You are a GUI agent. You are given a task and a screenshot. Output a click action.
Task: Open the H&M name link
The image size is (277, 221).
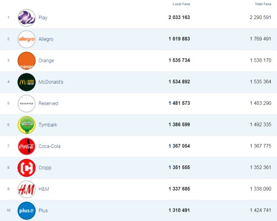pos(44,189)
